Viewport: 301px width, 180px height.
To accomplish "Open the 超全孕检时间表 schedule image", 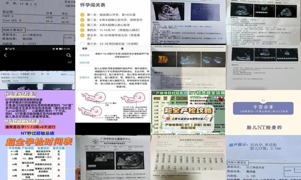I will [x=38, y=158].
